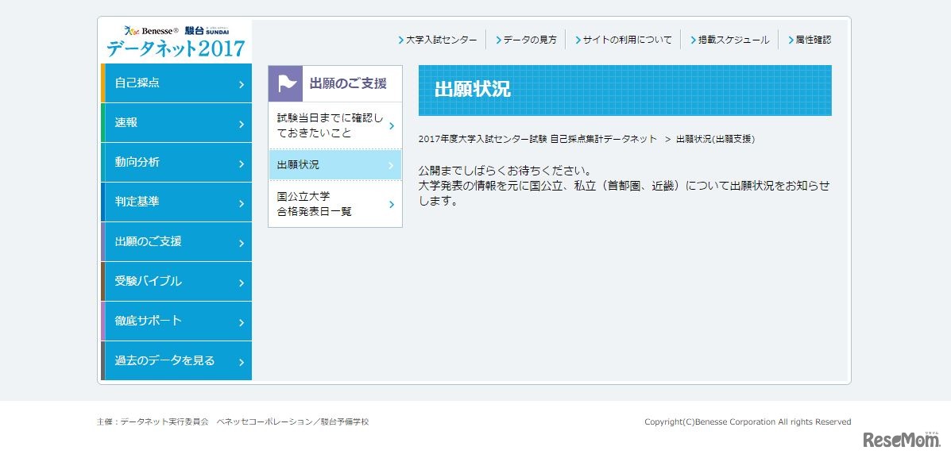
Task: Click the flag icon beside 出願のご支援
Action: coord(286,83)
